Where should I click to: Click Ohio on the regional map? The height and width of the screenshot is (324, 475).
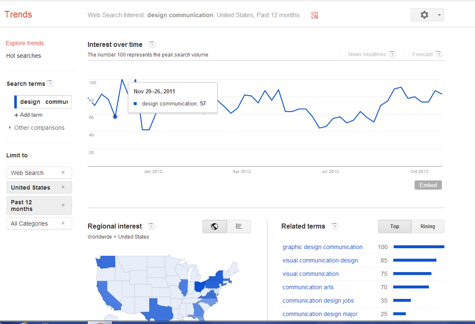[200, 287]
